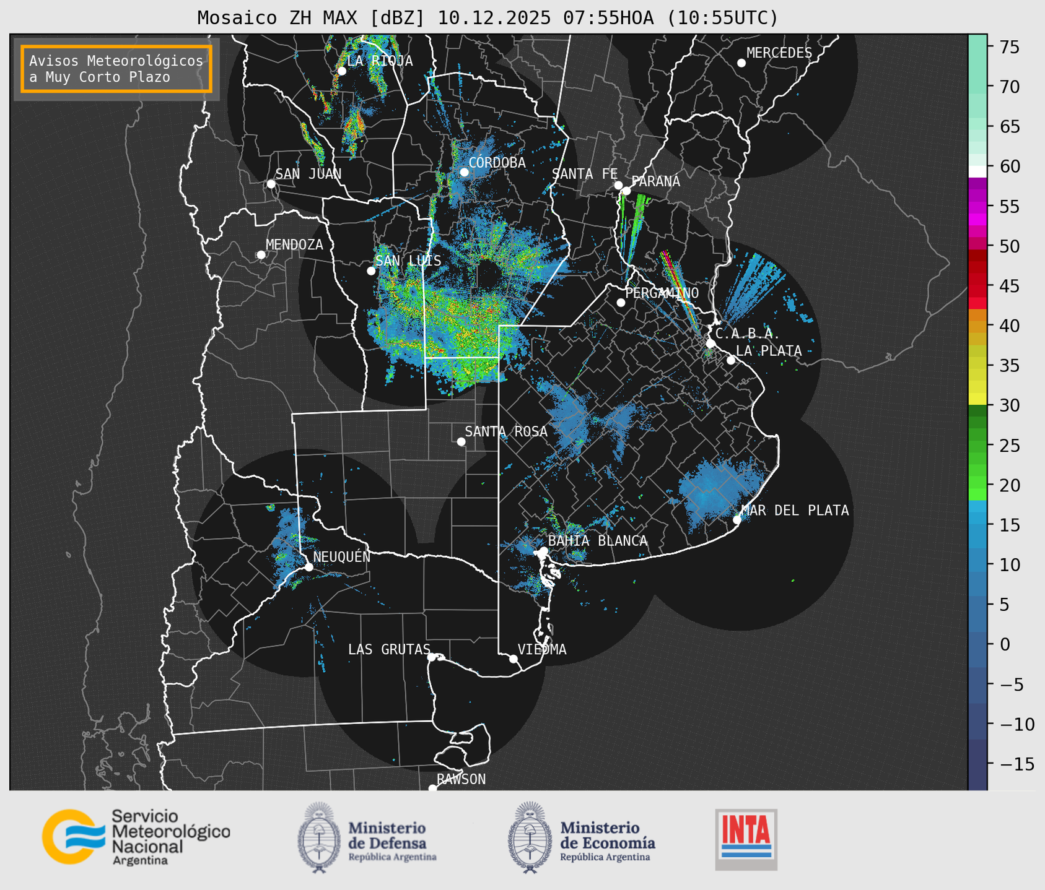The width and height of the screenshot is (1045, 890).
Task: Select the Mercedes marker dot
Action: [741, 63]
